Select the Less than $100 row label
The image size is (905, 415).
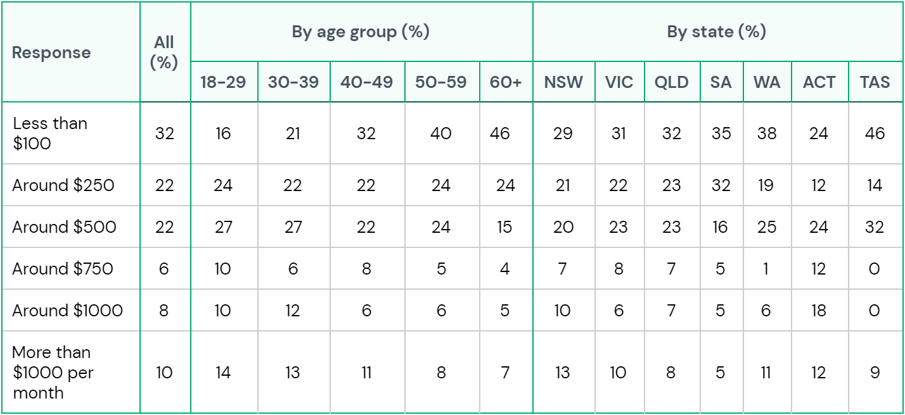[49, 133]
